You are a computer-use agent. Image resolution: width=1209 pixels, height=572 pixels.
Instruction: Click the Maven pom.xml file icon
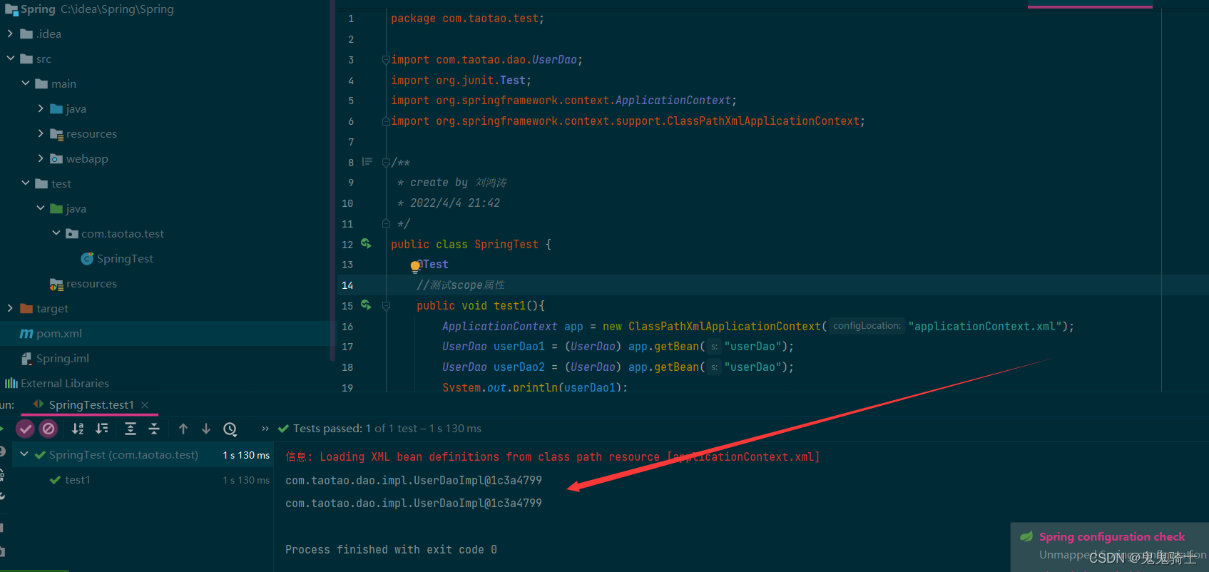(26, 334)
